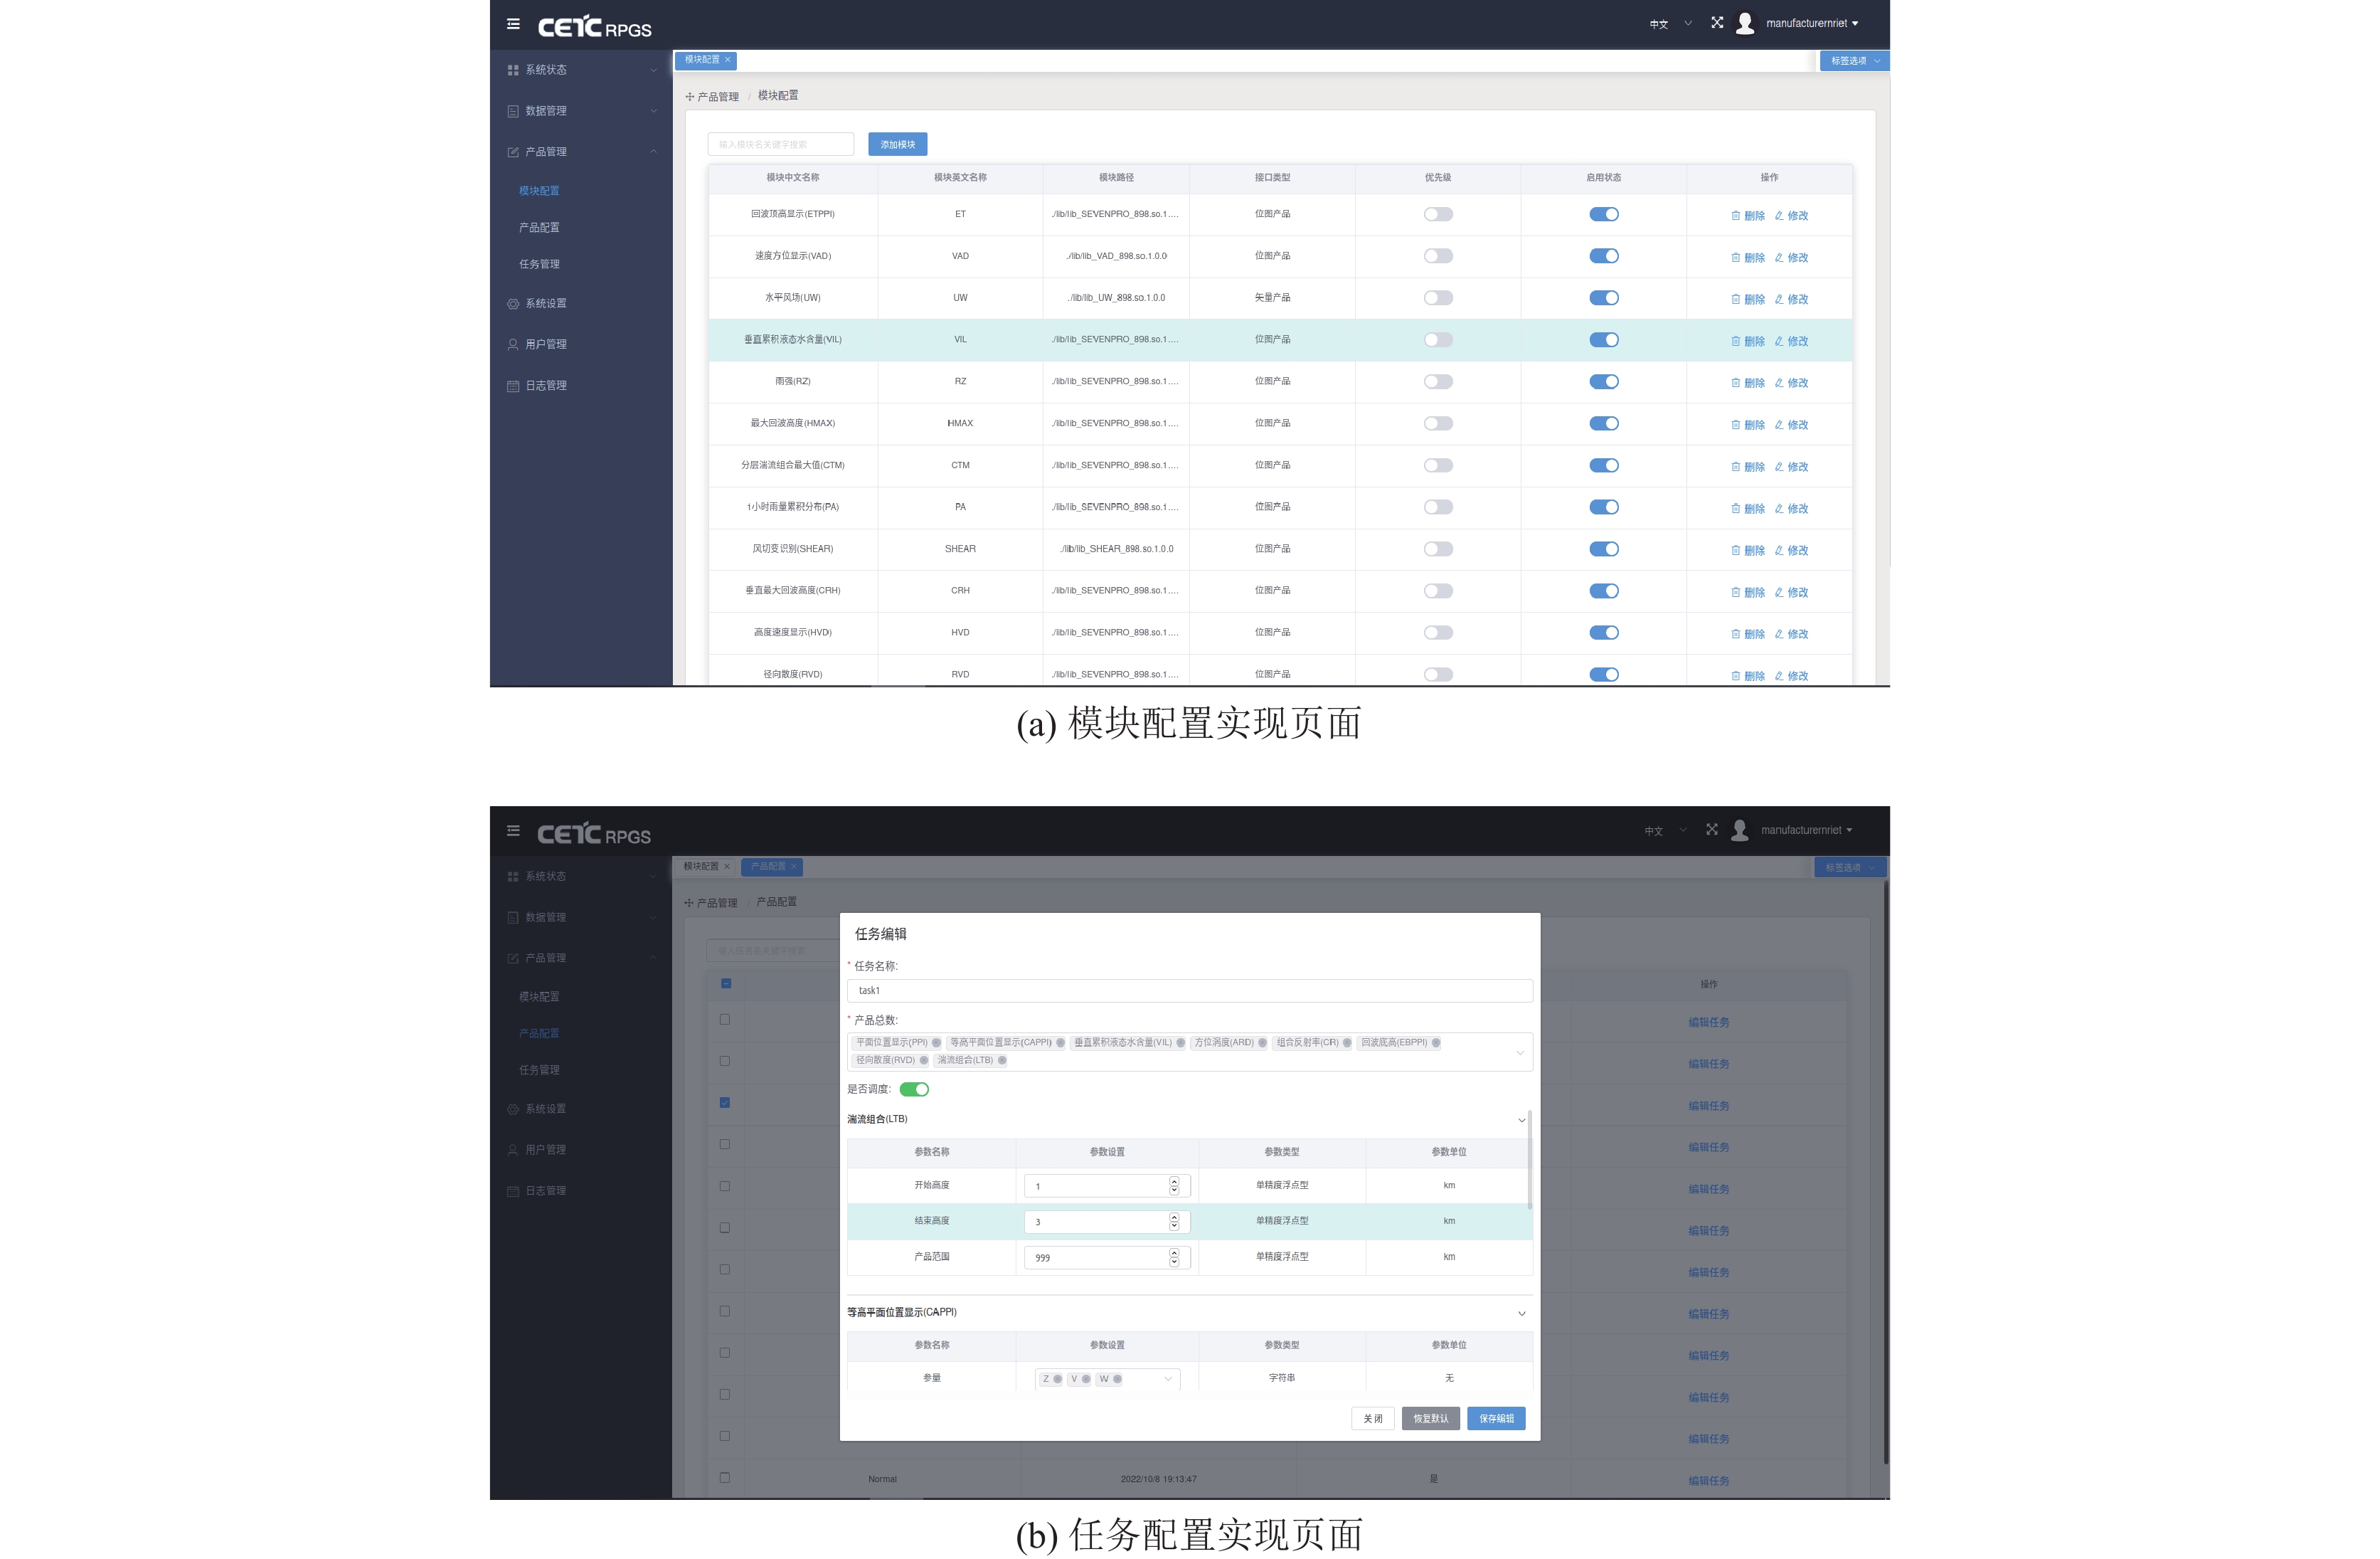2380x1559 pixels.
Task: Remove the 平面位置显示(PPI) tag in 任务编辑
Action: [936, 1042]
